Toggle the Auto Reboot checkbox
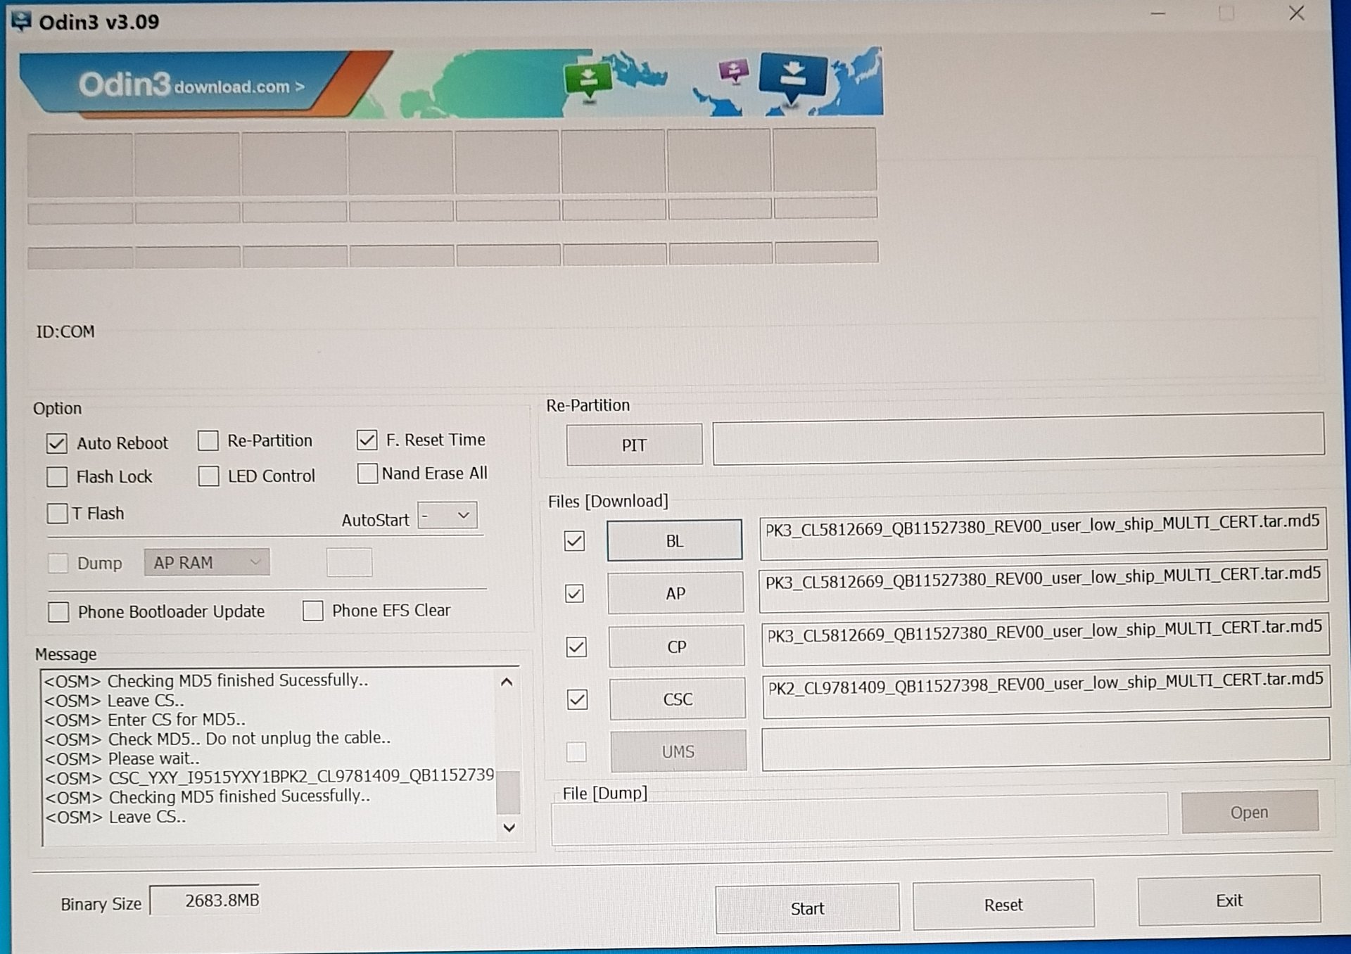Image resolution: width=1351 pixels, height=954 pixels. 57,443
